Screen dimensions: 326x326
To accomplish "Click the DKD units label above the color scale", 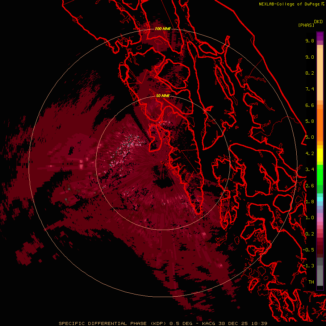I will (x=318, y=22).
